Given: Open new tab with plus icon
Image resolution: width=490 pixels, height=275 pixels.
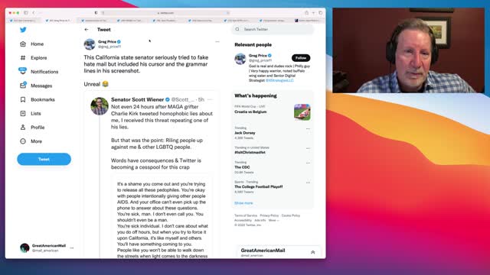Looking at the screenshot, I should click(x=313, y=13).
